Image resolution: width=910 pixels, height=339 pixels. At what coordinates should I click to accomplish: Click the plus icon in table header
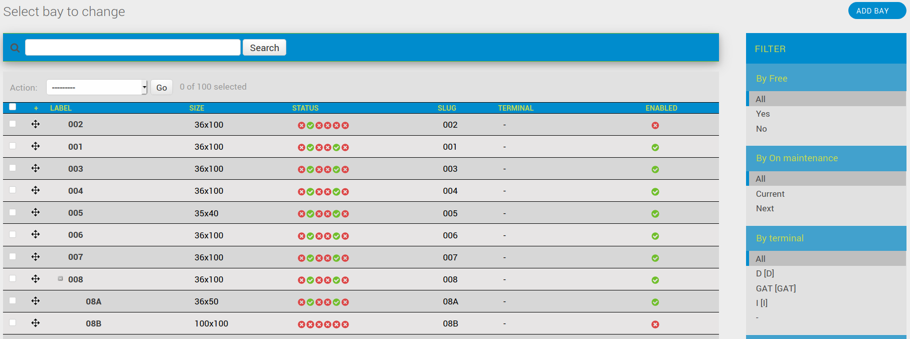tap(36, 108)
